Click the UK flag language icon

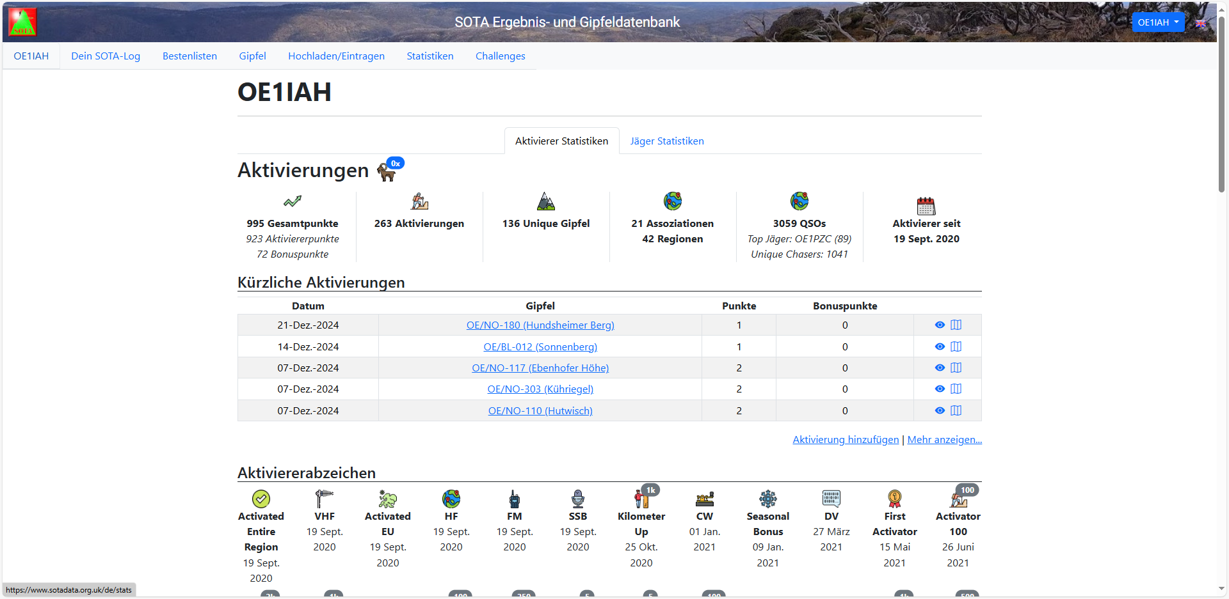[x=1201, y=23]
